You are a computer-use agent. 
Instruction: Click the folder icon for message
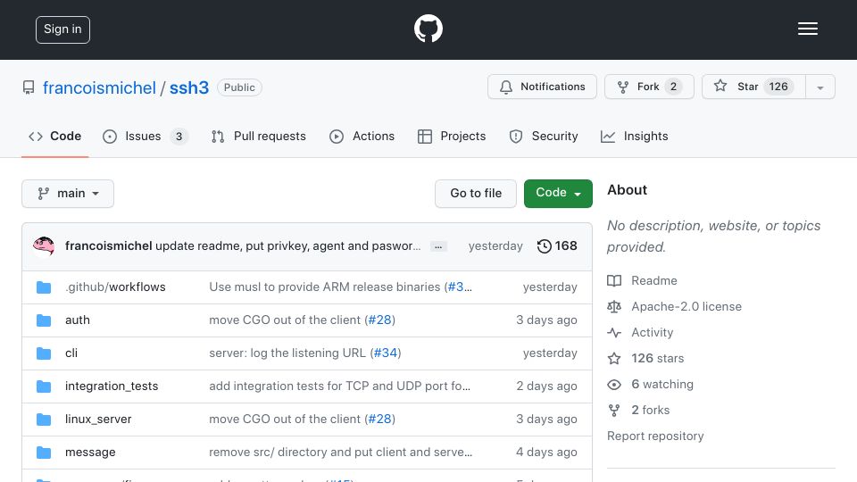click(44, 453)
